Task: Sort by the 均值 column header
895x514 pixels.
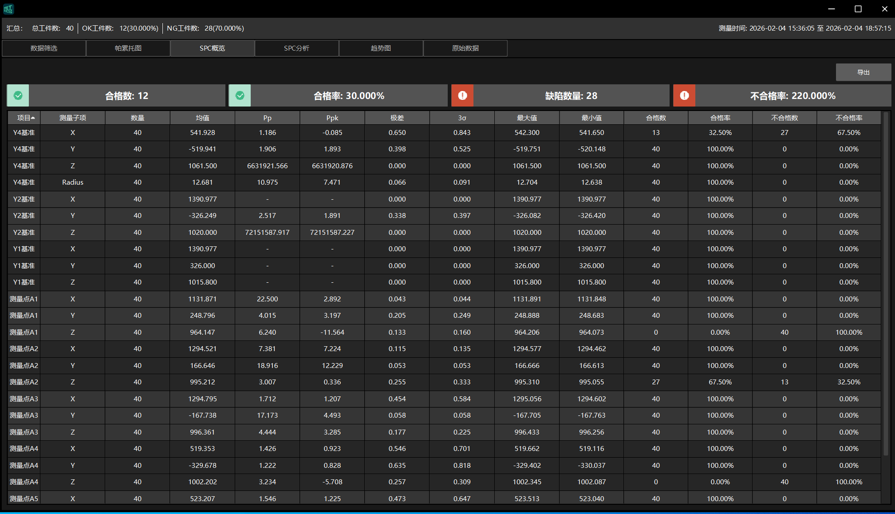Action: 202,118
